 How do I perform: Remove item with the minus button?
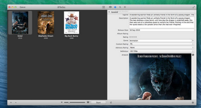coord(16,102)
